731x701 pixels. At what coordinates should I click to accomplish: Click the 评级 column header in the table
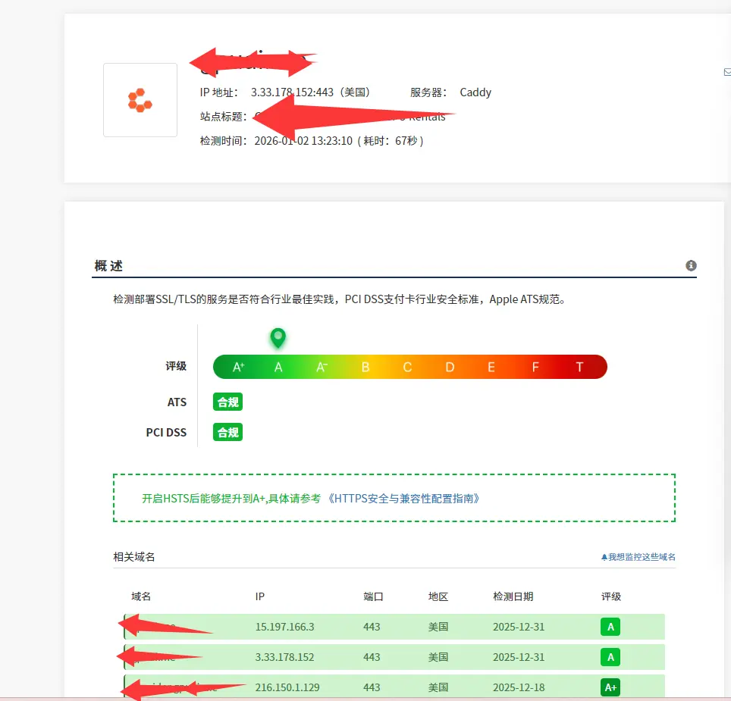[610, 596]
